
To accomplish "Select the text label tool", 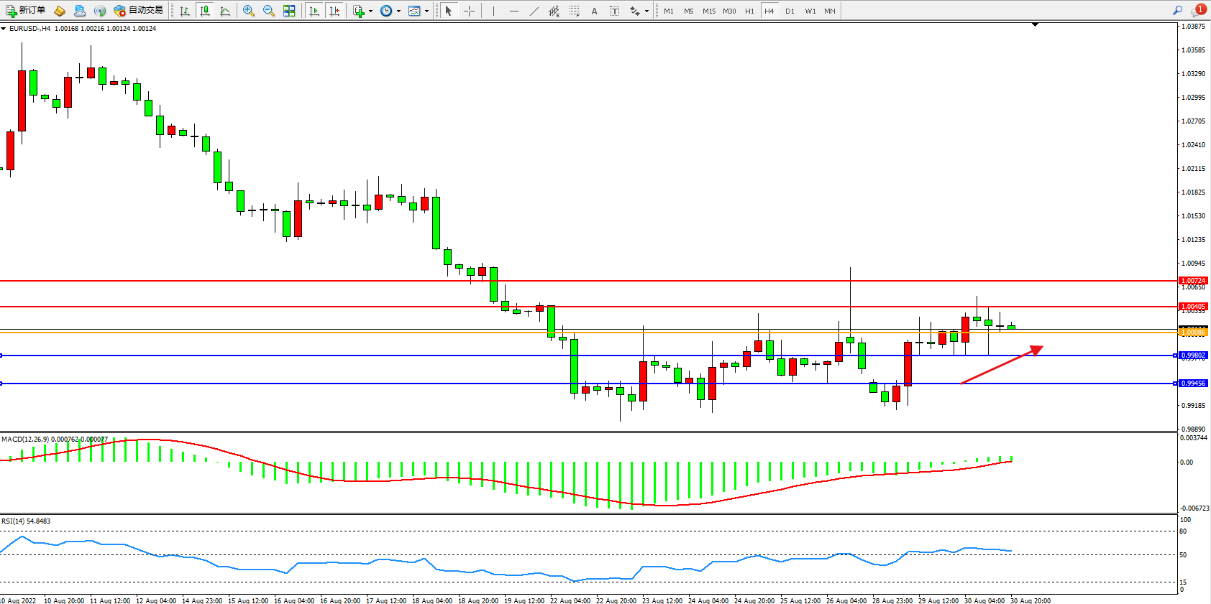I will pyautogui.click(x=614, y=11).
